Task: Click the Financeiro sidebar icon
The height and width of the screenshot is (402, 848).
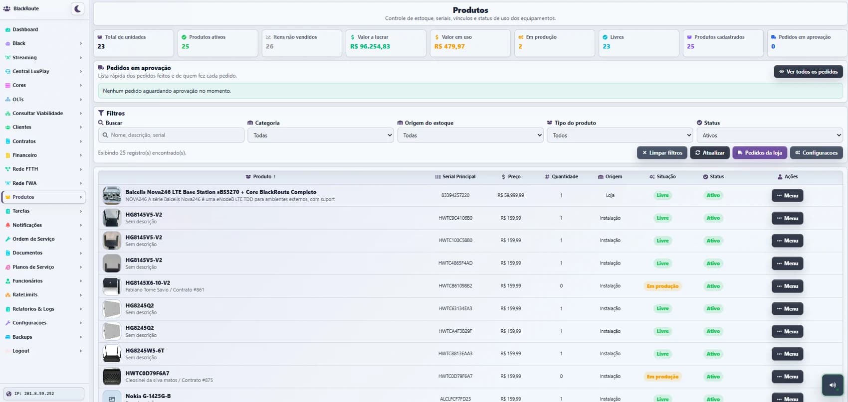Action: (7, 155)
